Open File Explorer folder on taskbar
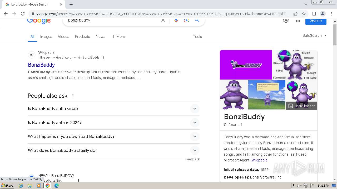The height and width of the screenshot is (189, 337). [30, 186]
